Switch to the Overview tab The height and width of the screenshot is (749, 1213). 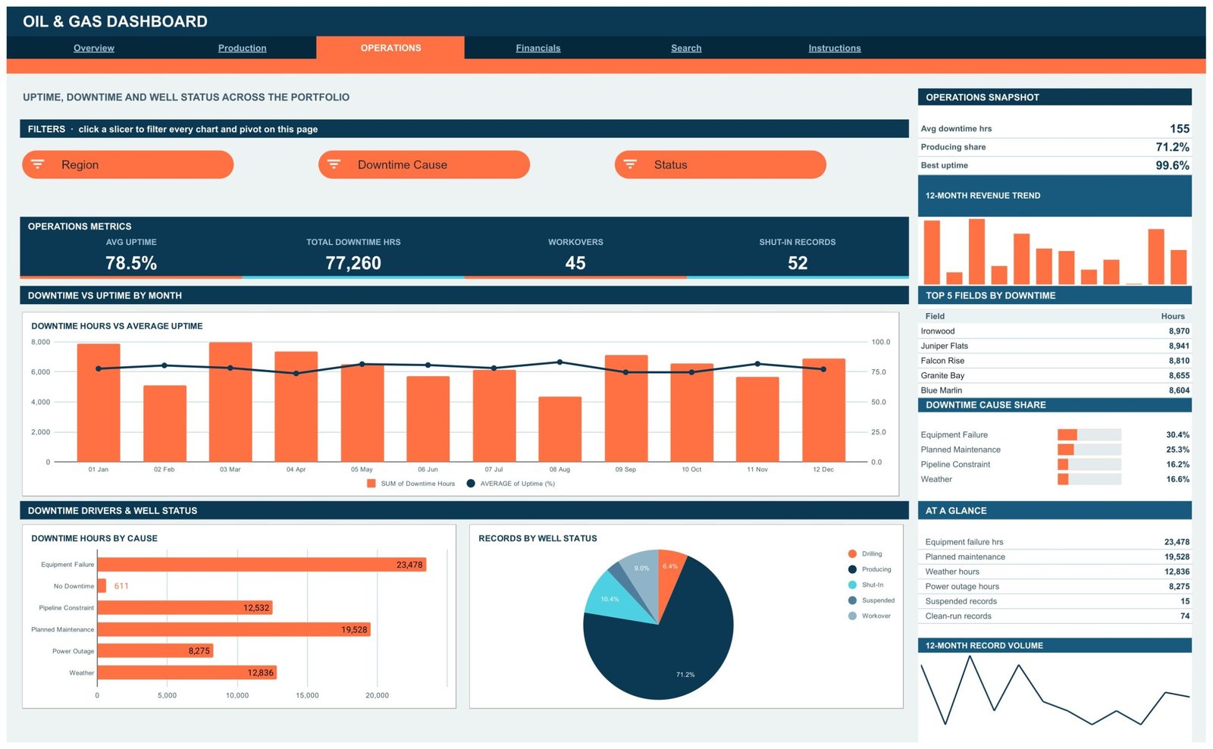tap(94, 48)
